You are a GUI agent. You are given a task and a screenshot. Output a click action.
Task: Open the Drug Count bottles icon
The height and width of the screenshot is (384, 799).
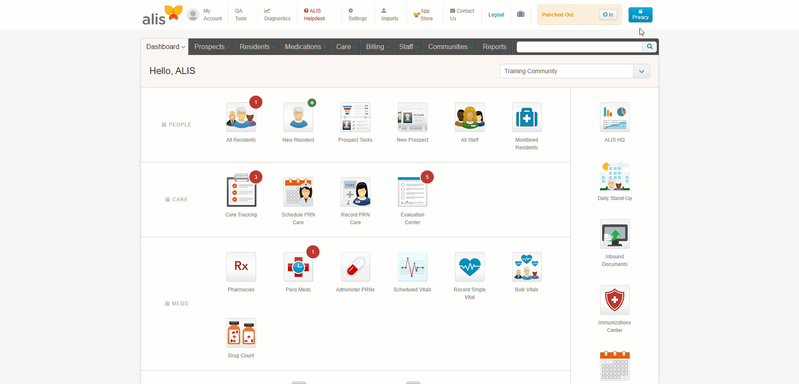241,333
